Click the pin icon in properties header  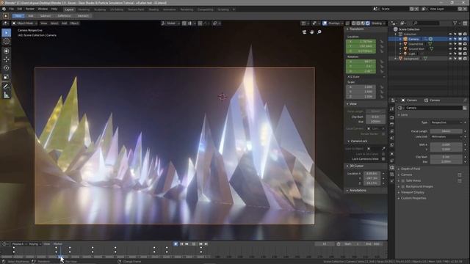pos(465,100)
